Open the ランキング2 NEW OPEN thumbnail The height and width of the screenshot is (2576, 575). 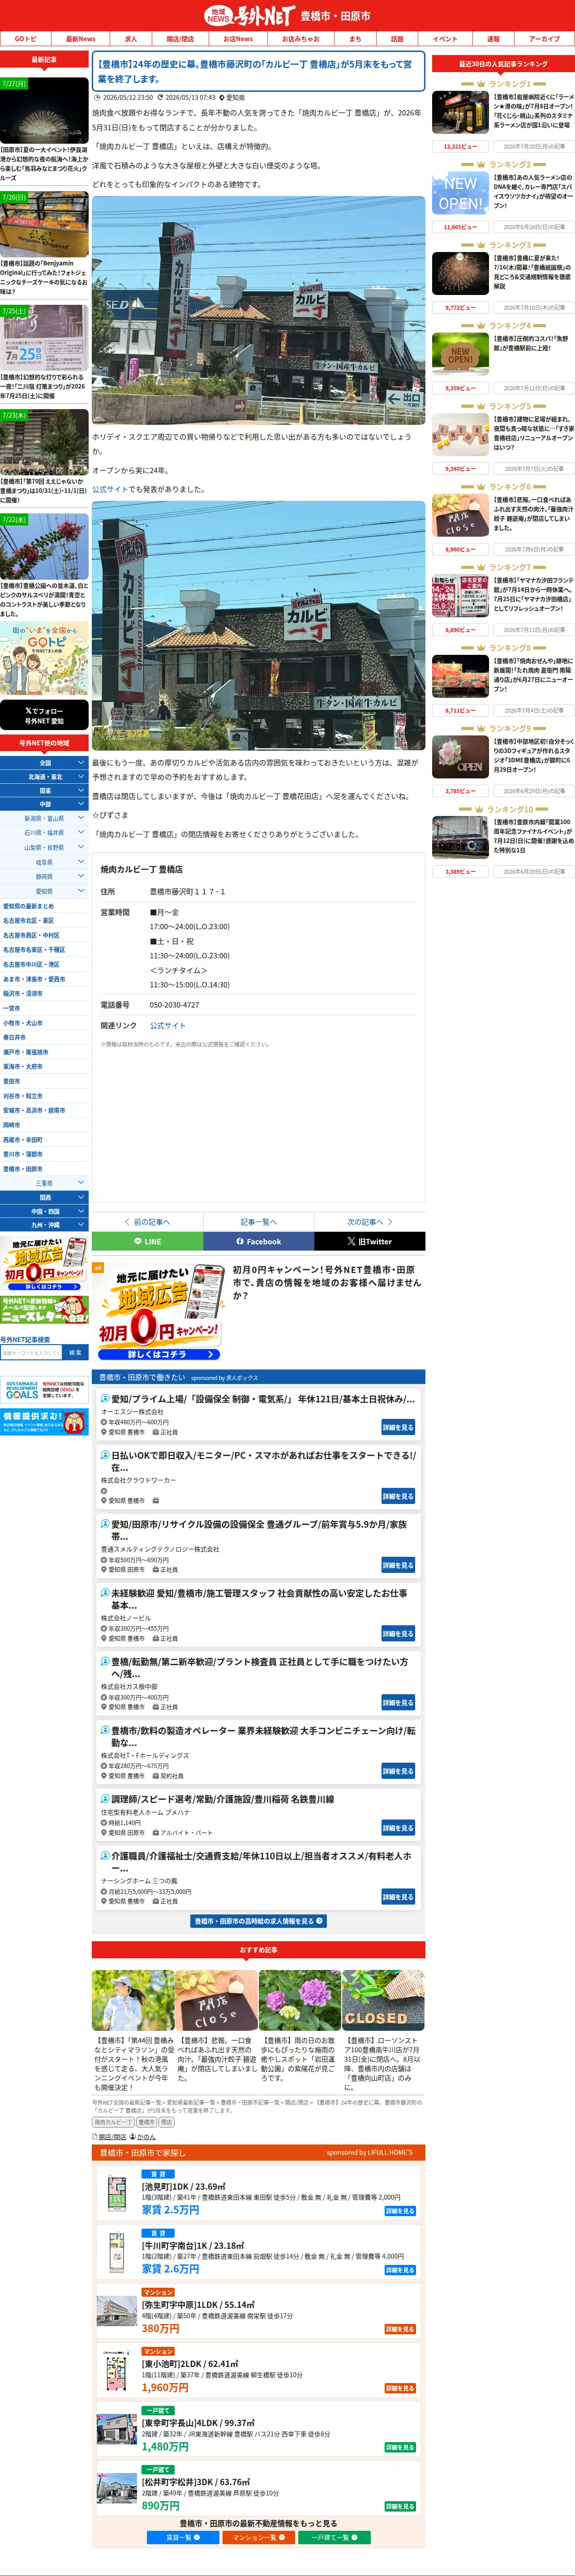(460, 193)
